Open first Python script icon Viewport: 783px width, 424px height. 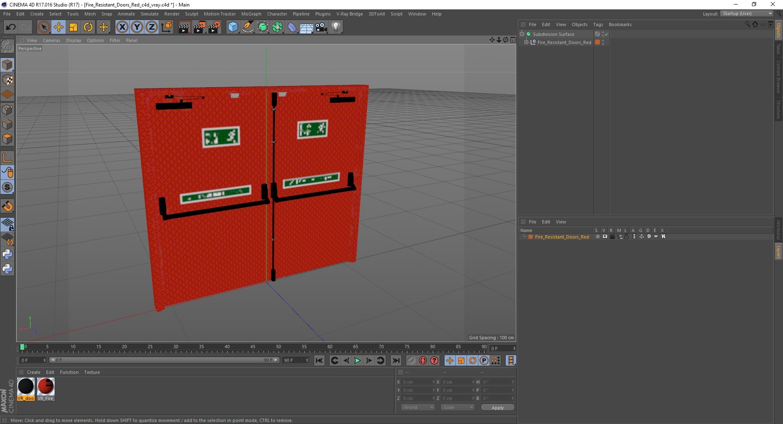[x=7, y=254]
